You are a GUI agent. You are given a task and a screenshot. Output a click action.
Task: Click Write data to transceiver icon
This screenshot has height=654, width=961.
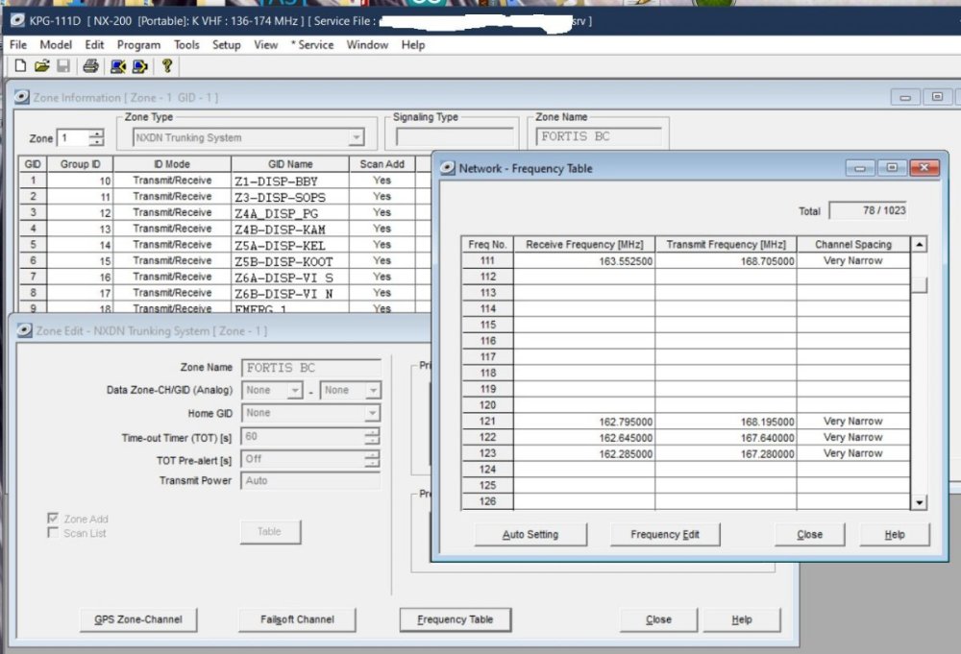(140, 66)
